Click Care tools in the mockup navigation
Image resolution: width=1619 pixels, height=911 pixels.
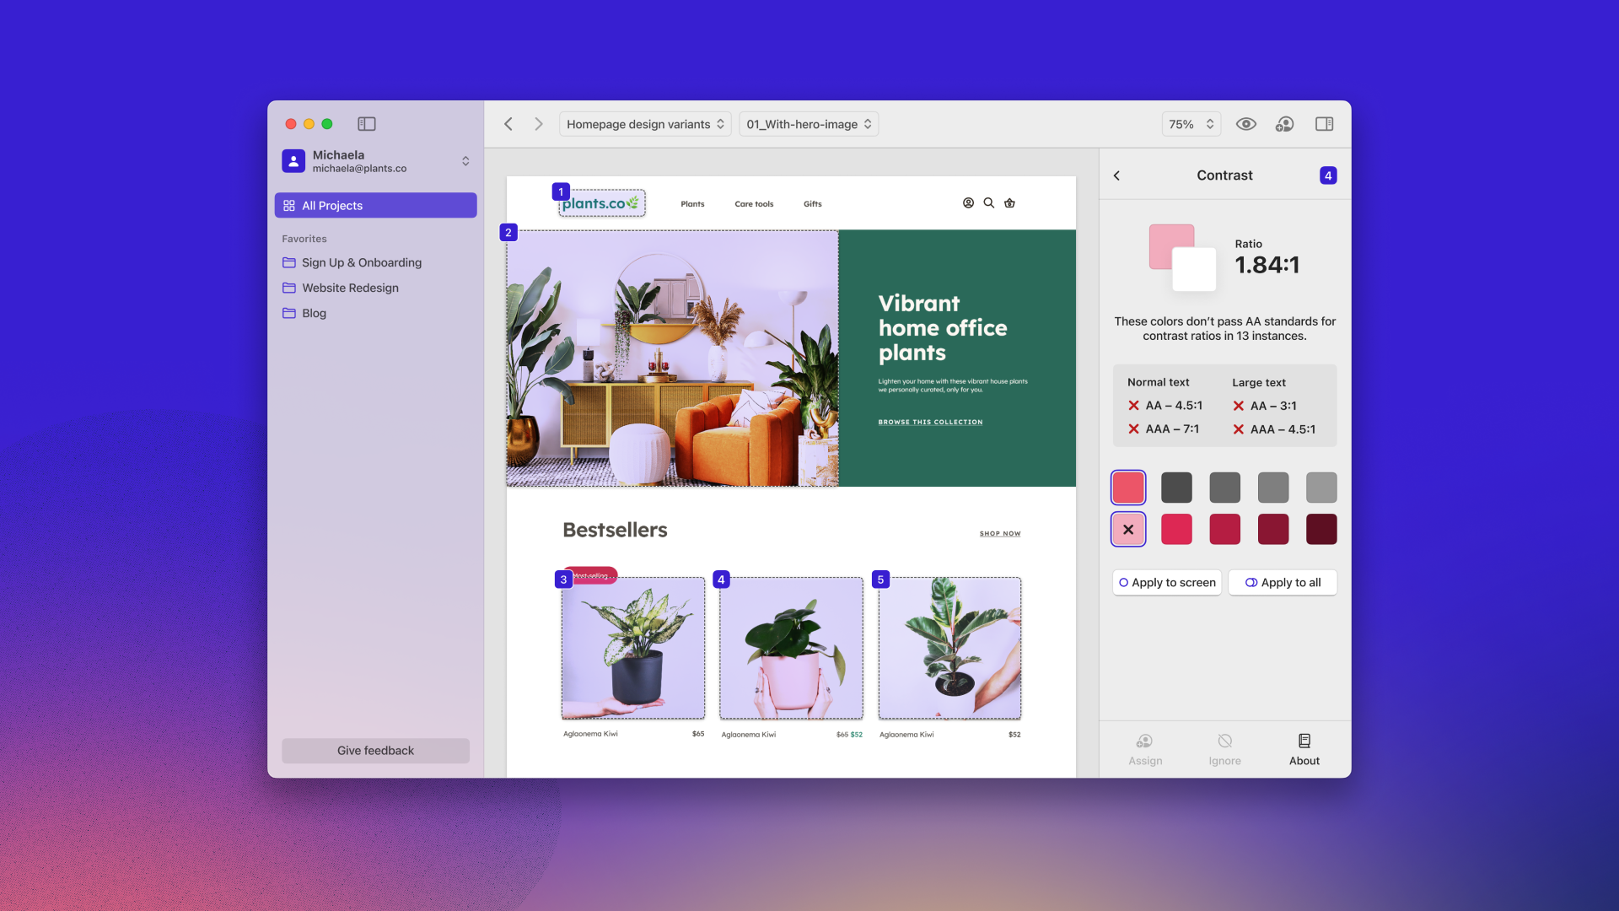tap(754, 204)
